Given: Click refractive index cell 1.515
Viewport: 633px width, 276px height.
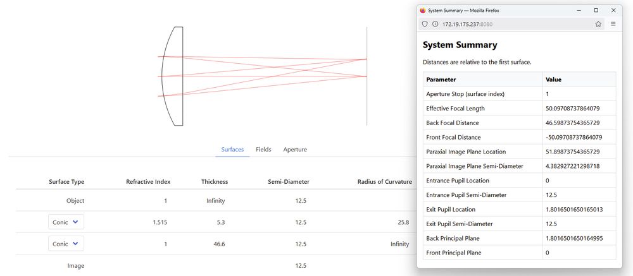Looking at the screenshot, I should point(160,222).
